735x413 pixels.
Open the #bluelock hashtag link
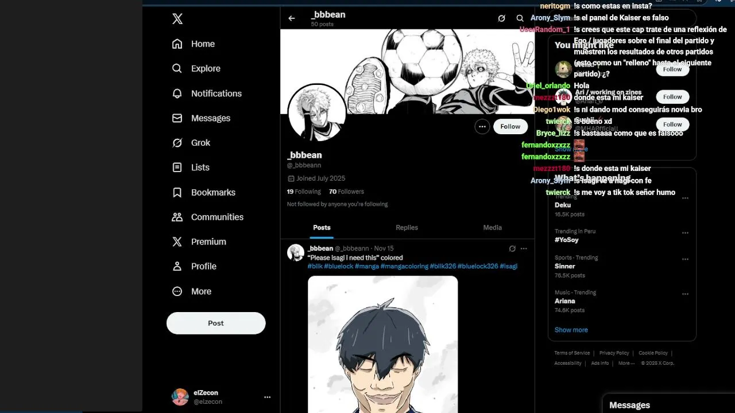pos(339,266)
